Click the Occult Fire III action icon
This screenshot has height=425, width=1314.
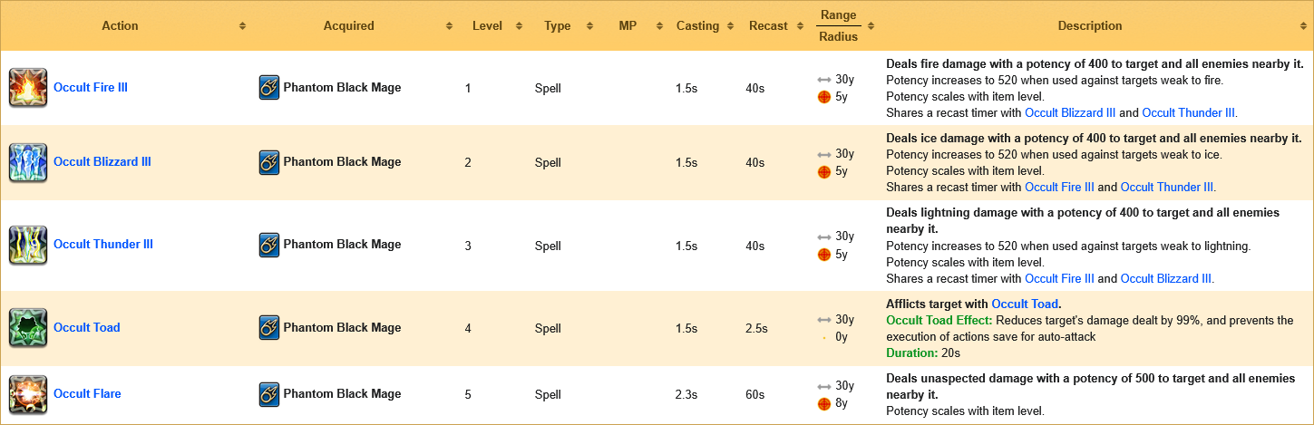(28, 88)
